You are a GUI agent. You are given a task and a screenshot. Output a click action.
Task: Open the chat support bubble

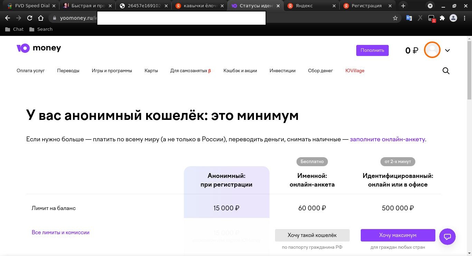pyautogui.click(x=447, y=237)
